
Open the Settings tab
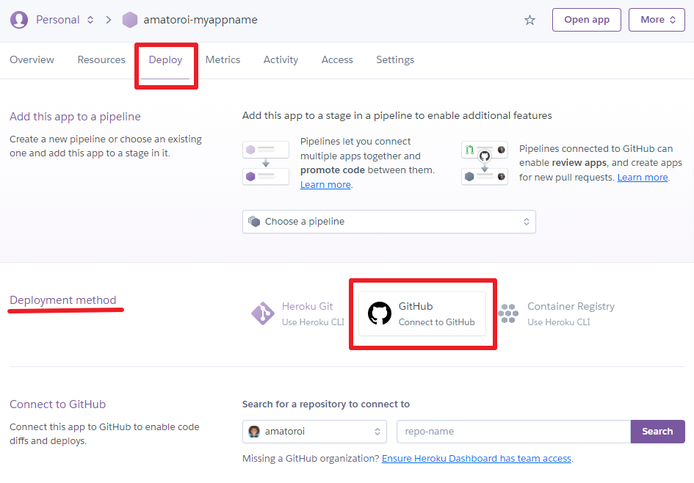tap(395, 59)
